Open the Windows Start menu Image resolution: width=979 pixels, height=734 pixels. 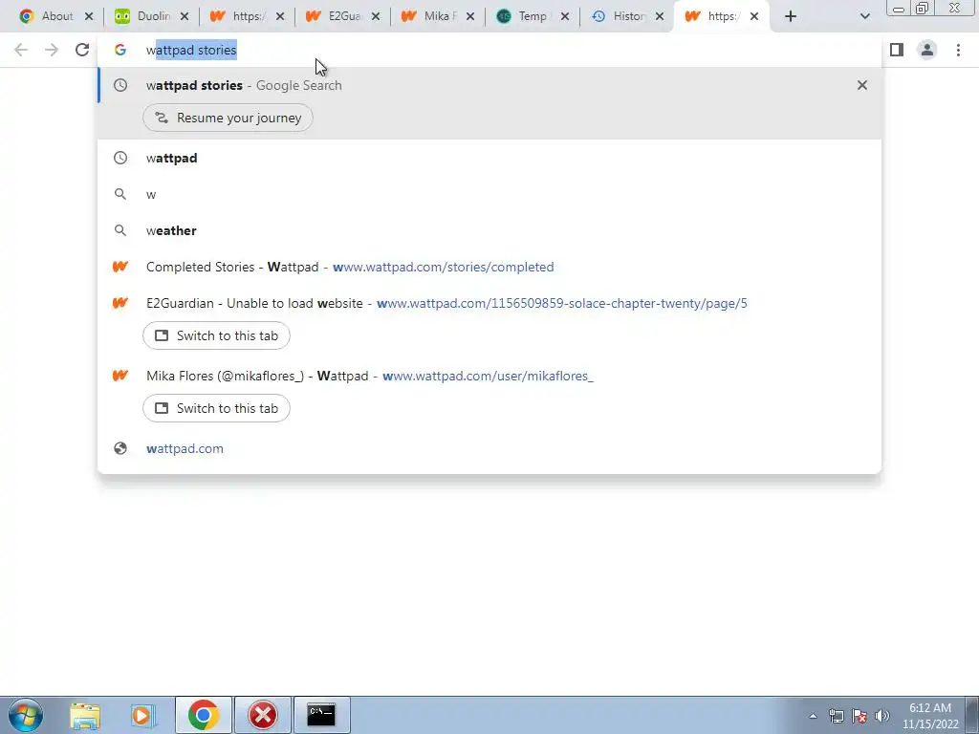(26, 715)
